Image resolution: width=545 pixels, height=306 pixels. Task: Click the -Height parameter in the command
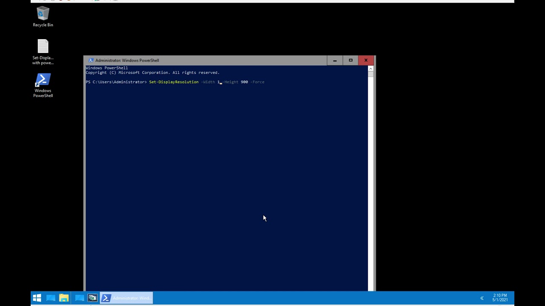[x=231, y=82]
